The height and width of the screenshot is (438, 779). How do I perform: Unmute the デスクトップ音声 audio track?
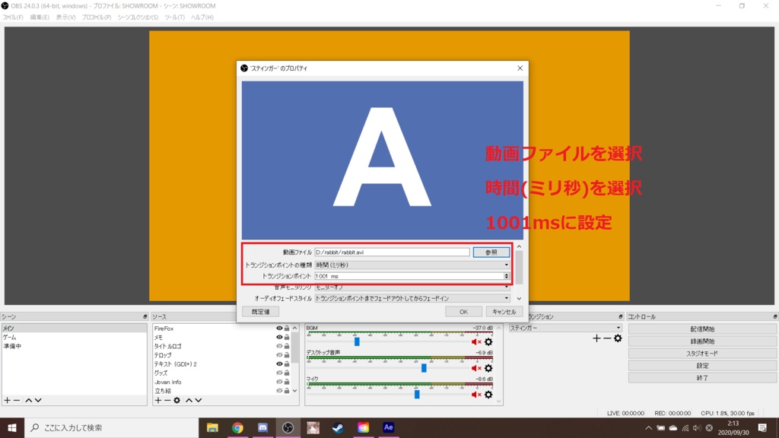475,368
